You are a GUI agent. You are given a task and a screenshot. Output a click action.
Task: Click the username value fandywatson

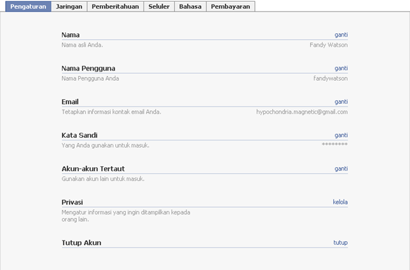tap(331, 79)
